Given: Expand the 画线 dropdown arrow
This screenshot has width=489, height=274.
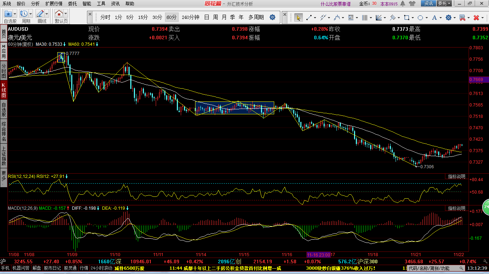Looking at the screenshot, I should (47, 14).
